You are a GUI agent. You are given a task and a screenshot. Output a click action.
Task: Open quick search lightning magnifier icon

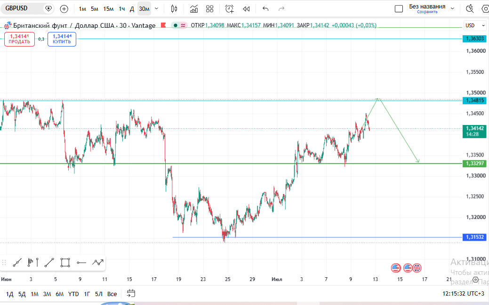pos(470,9)
